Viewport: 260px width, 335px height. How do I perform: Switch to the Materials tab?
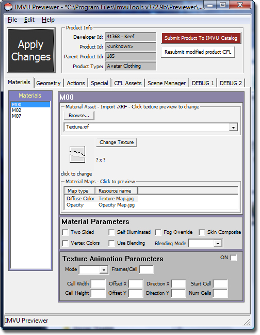pyautogui.click(x=19, y=82)
